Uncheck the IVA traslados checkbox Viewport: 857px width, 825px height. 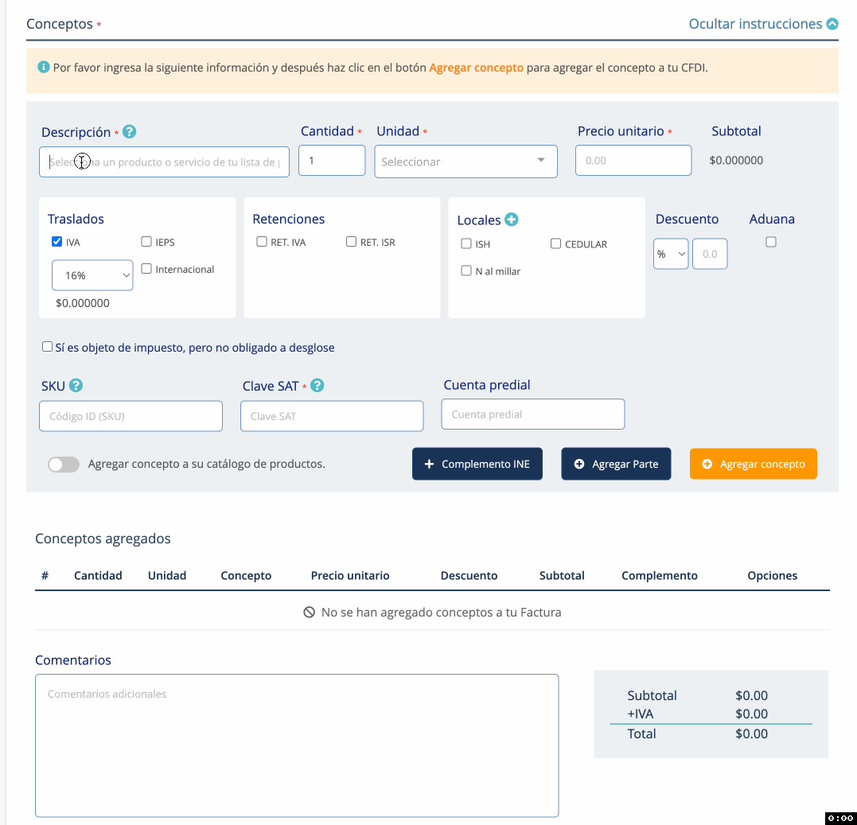56,242
